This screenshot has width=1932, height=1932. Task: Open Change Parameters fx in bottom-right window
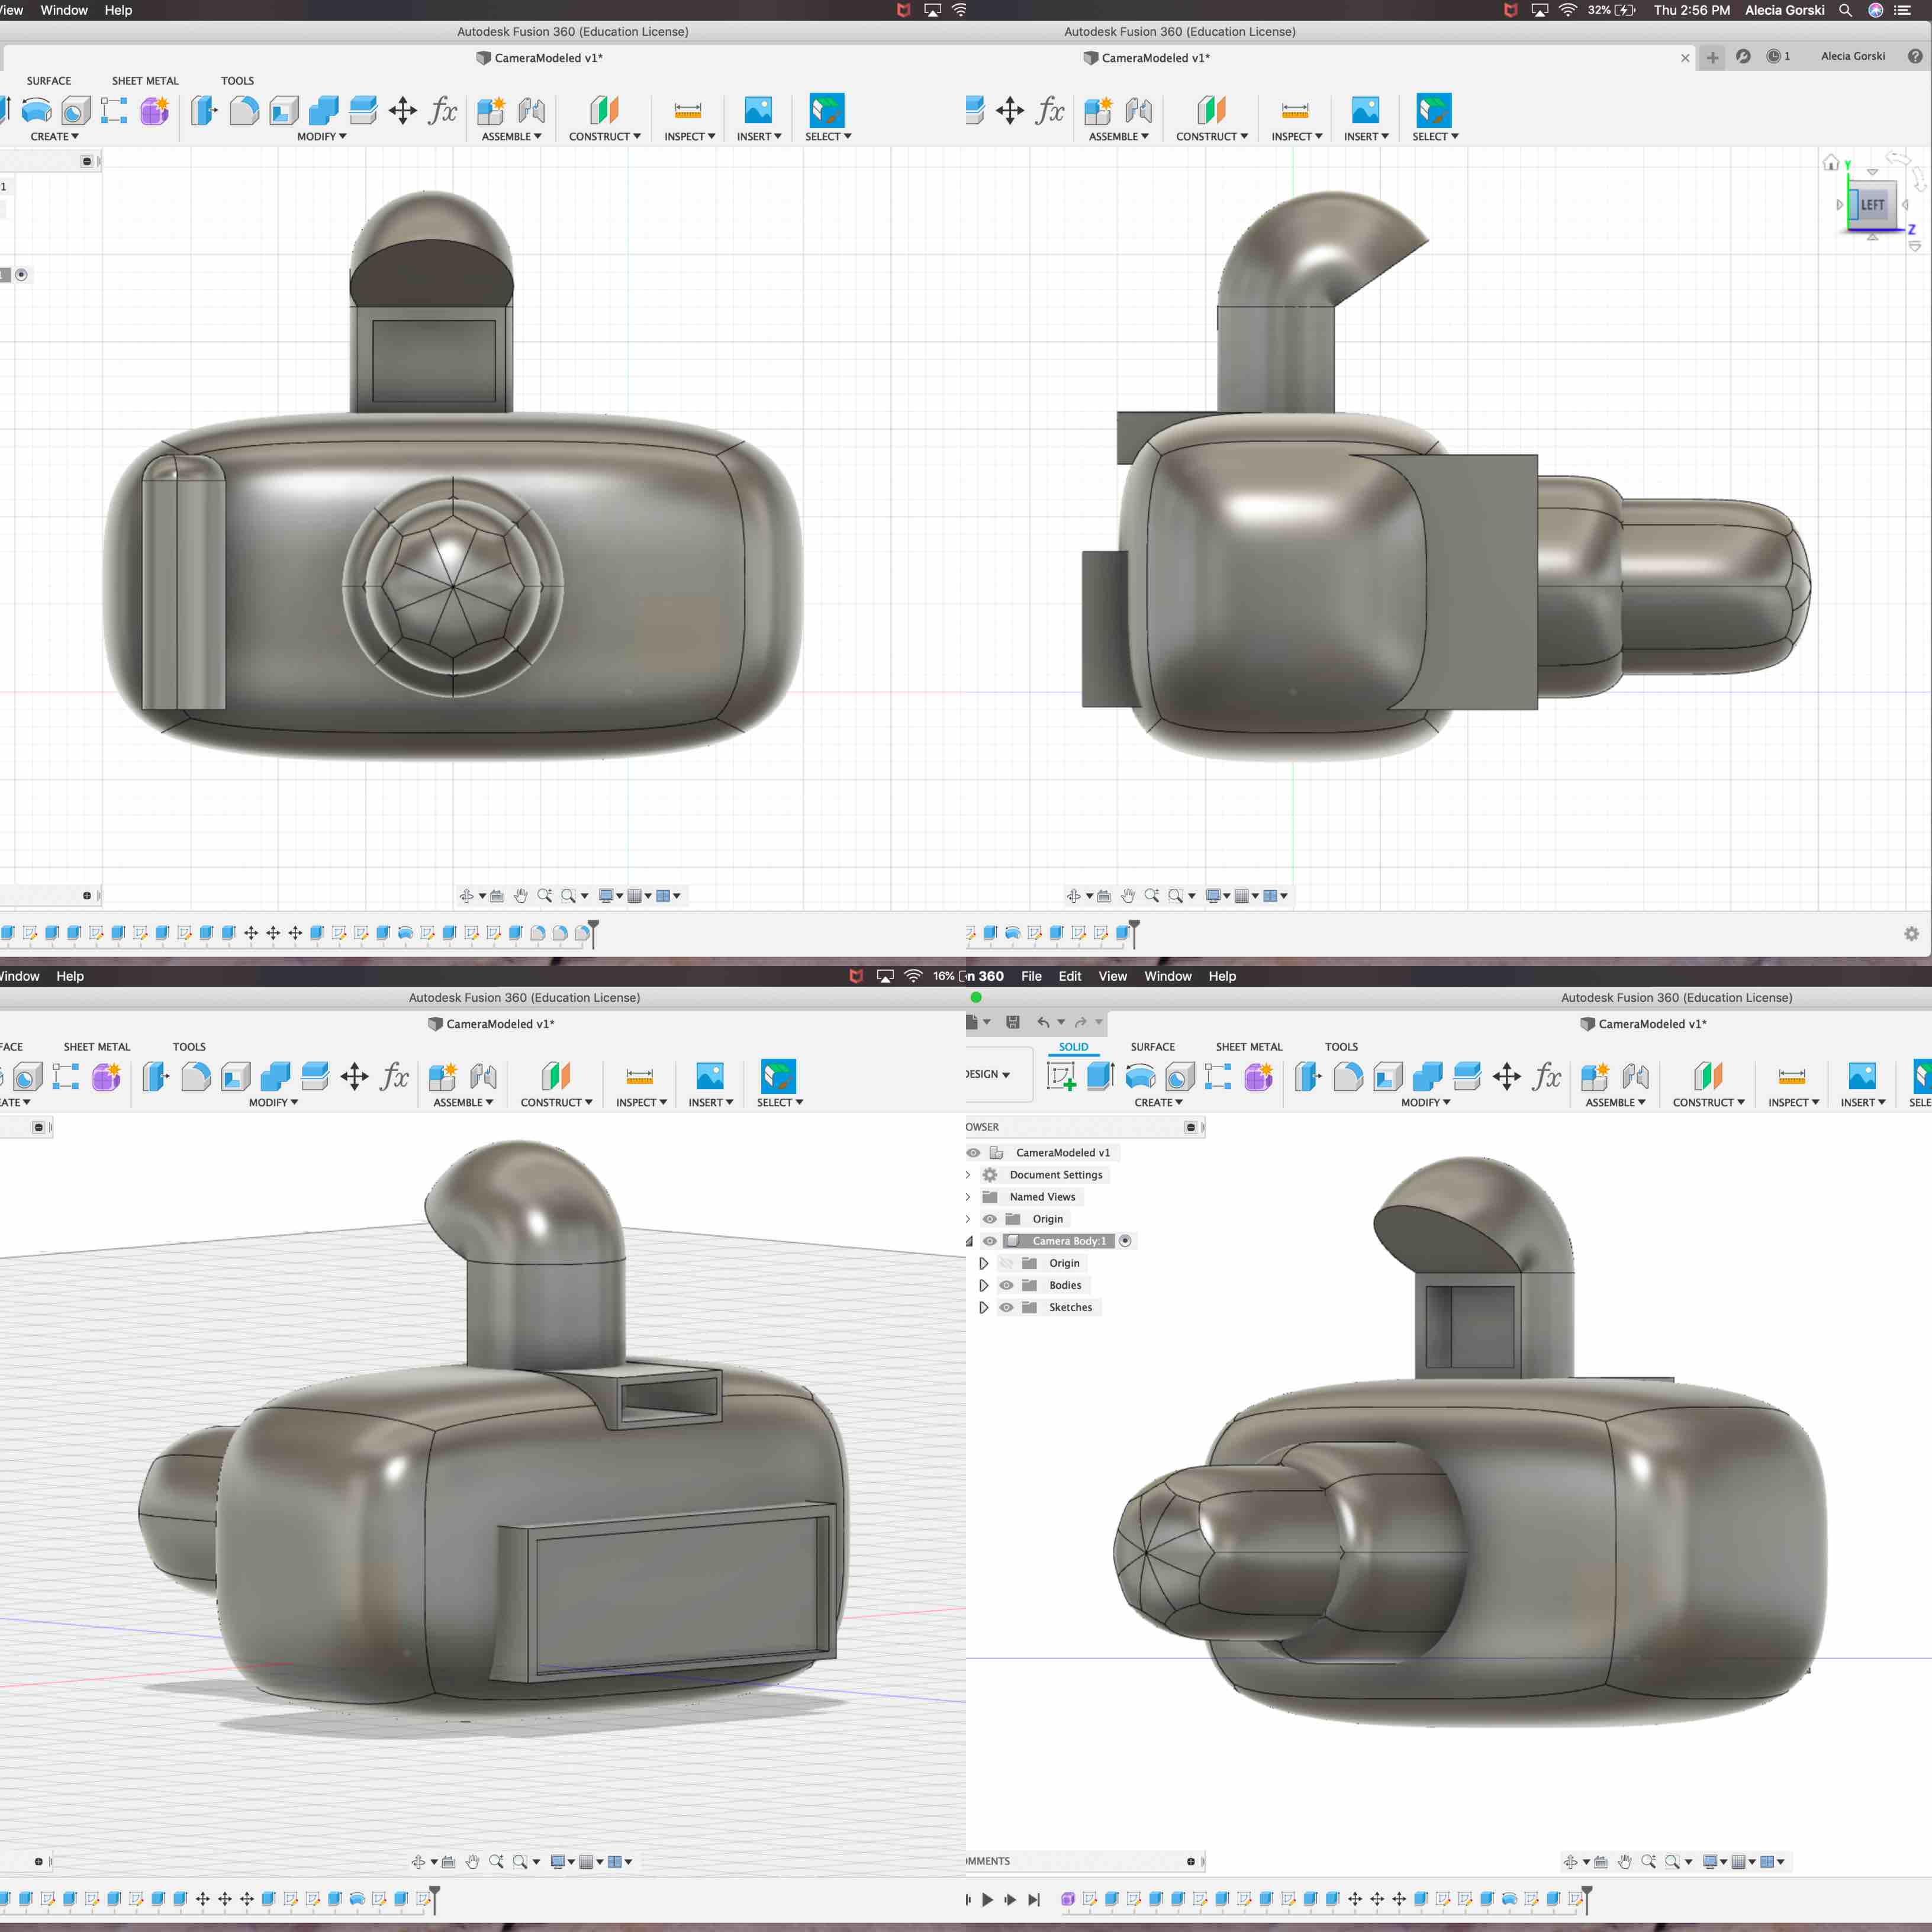coord(1547,1076)
